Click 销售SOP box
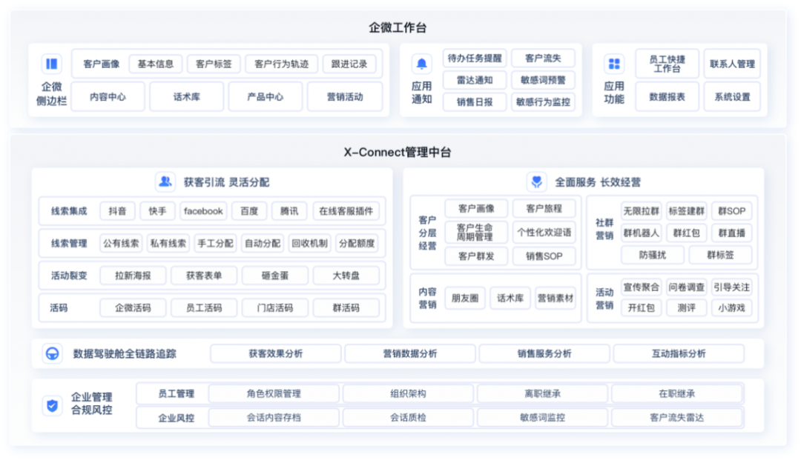 tap(544, 256)
